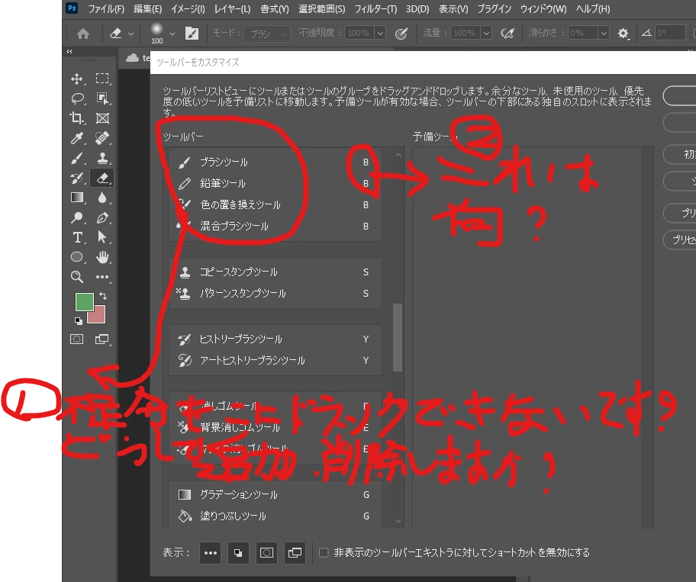The image size is (696, 582).
Task: Select the Gradient tool in left toolbar
Action: coord(77,198)
